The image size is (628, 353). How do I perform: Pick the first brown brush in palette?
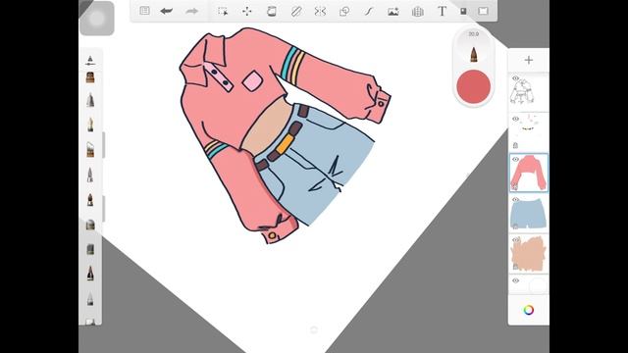tap(90, 77)
